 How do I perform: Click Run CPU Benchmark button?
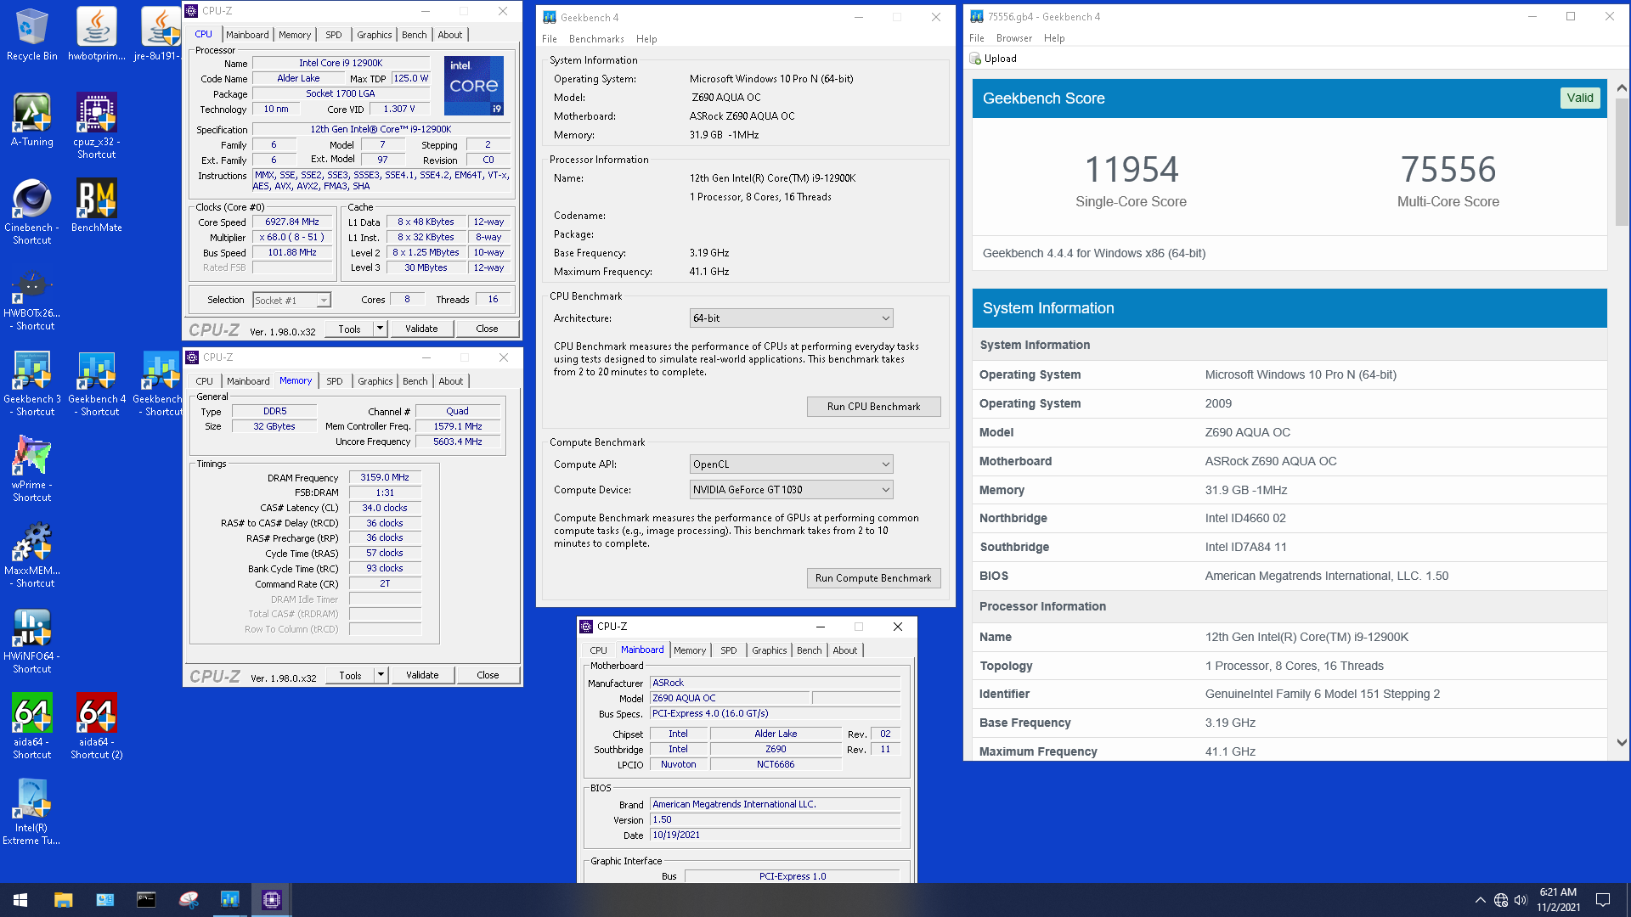(873, 407)
